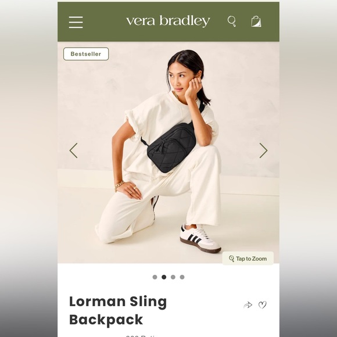Advance to the next product photo
Image resolution: width=337 pixels, height=337 pixels.
click(x=263, y=150)
